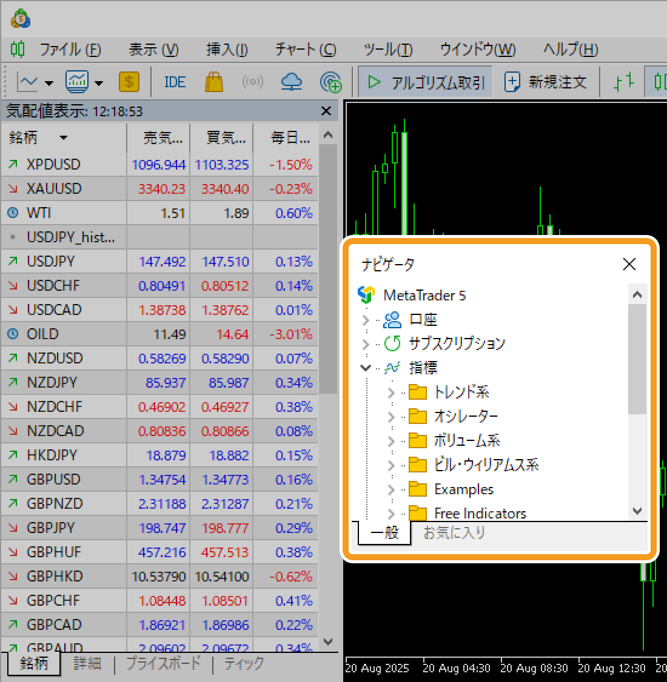Open the チャート menu
Viewport: 667px width, 682px height.
[x=305, y=49]
